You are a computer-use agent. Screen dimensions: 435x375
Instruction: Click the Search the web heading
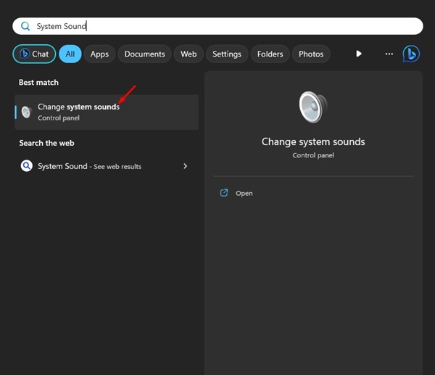pyautogui.click(x=46, y=143)
